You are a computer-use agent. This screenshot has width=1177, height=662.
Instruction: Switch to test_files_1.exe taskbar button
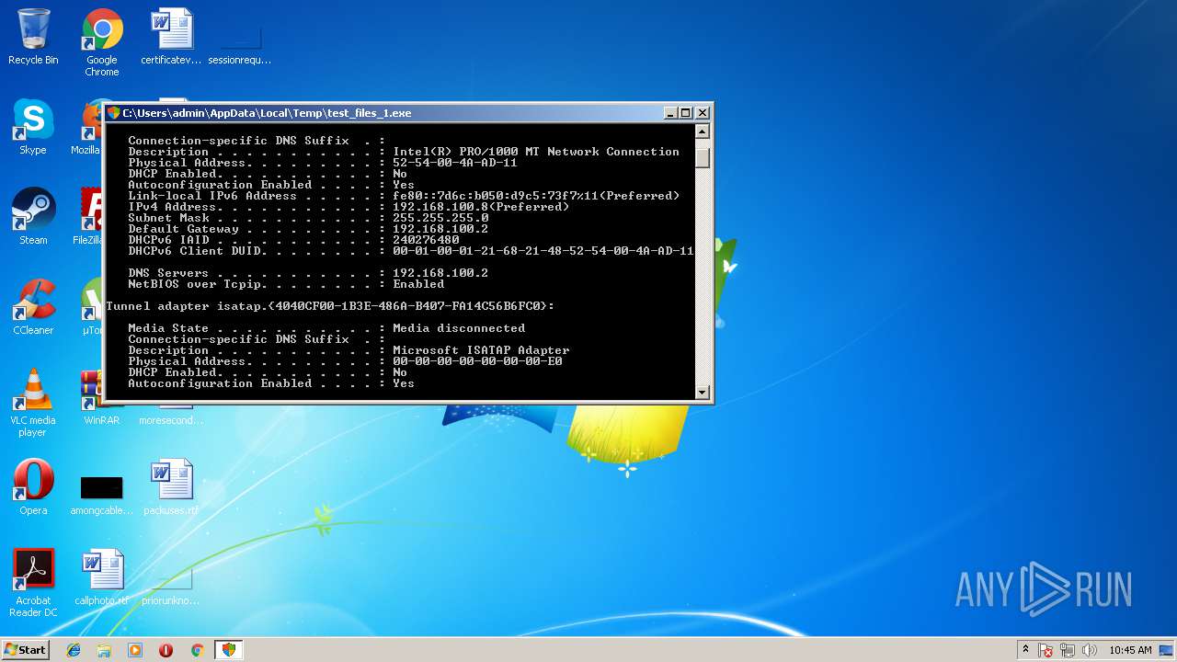point(228,650)
